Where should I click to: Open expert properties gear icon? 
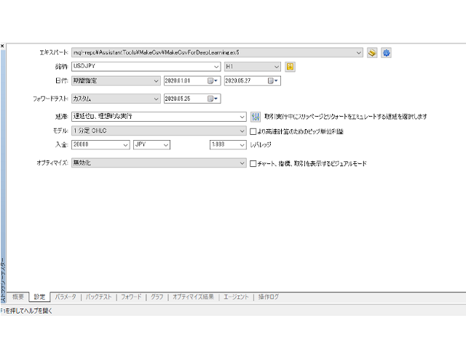[x=386, y=52]
